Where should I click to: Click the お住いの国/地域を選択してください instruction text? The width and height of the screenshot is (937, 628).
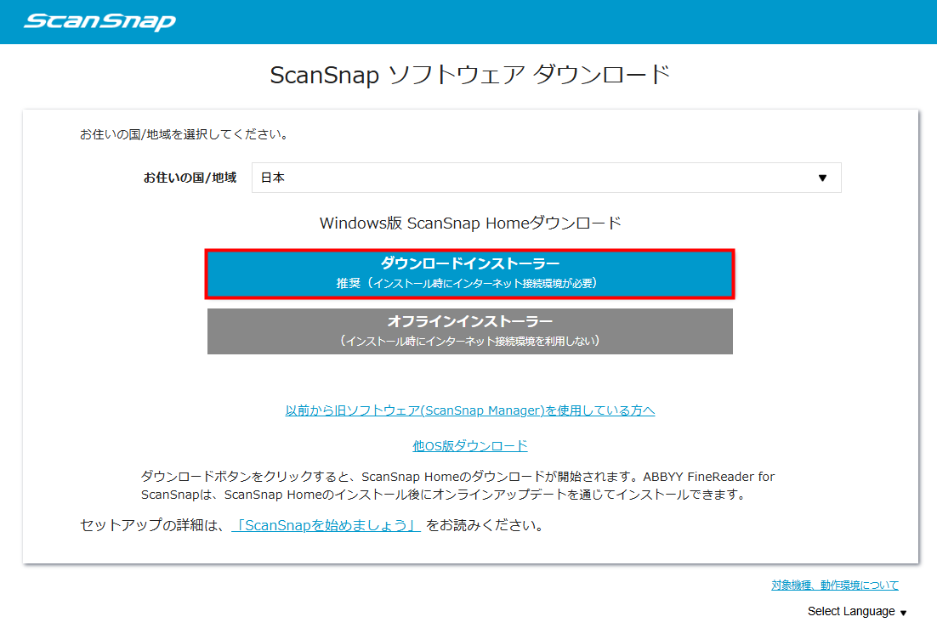pyautogui.click(x=184, y=134)
